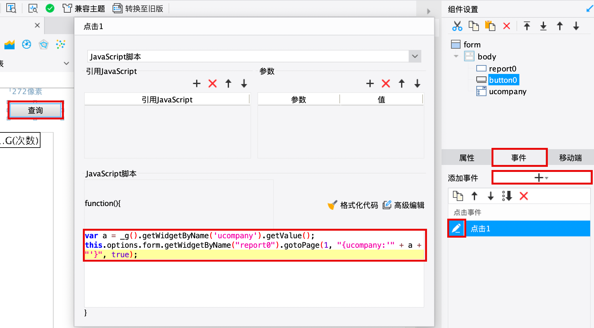The width and height of the screenshot is (594, 328).
Task: Delete the selected 引用JavaScript entry
Action: [x=213, y=83]
